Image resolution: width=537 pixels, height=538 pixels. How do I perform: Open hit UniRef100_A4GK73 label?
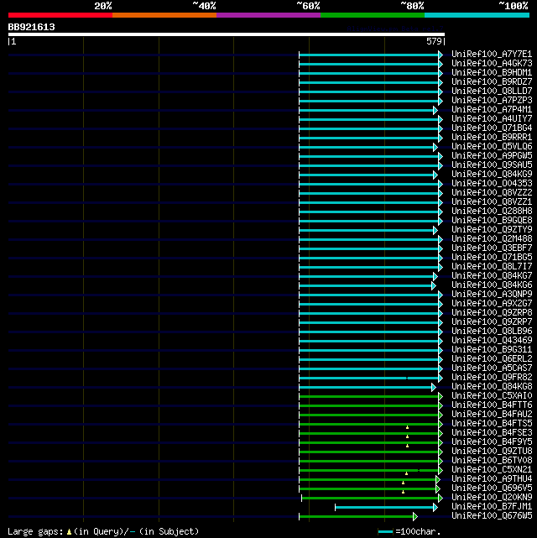pos(492,64)
